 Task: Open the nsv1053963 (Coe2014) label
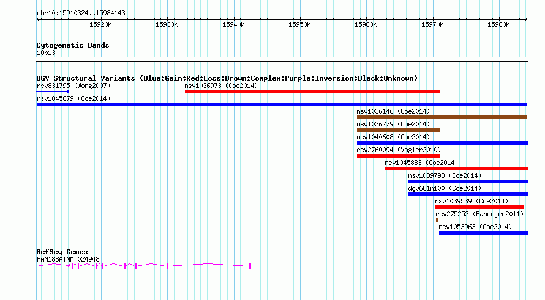(x=475, y=227)
